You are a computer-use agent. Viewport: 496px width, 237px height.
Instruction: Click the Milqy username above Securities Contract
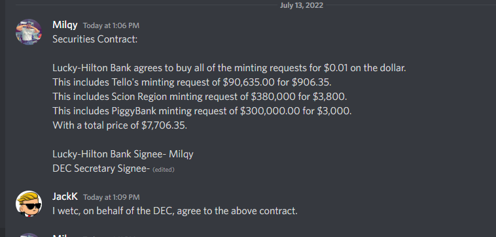(x=65, y=25)
